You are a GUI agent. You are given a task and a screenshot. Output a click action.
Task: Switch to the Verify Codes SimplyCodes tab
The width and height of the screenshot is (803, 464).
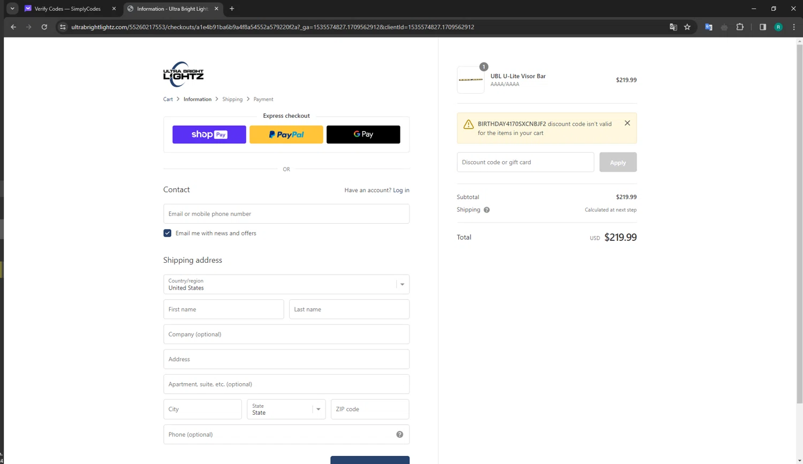pyautogui.click(x=70, y=9)
